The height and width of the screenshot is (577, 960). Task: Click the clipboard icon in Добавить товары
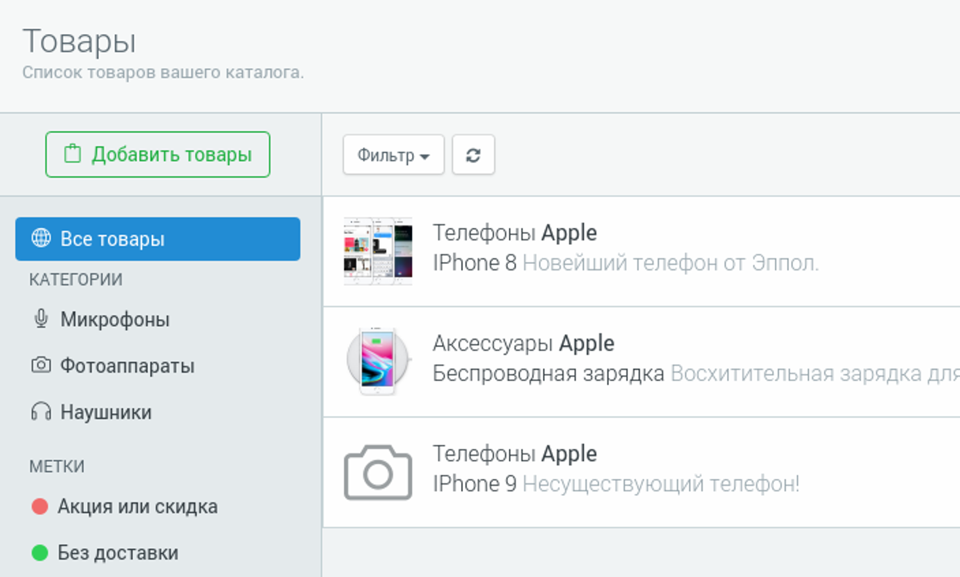(x=72, y=154)
